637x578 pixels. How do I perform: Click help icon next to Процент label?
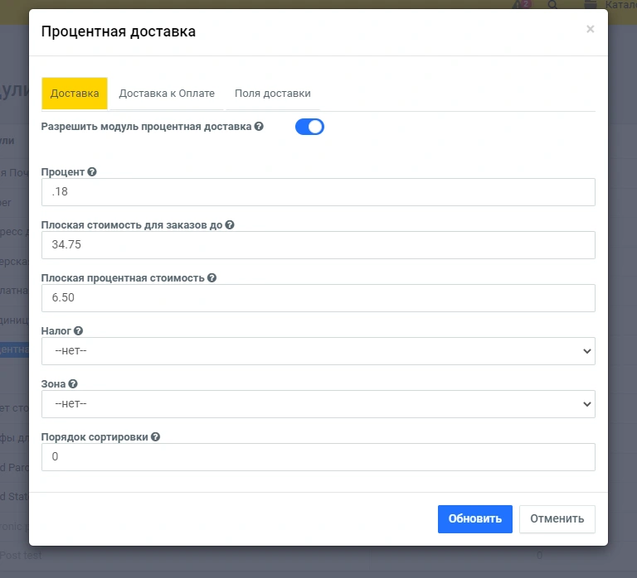click(92, 172)
